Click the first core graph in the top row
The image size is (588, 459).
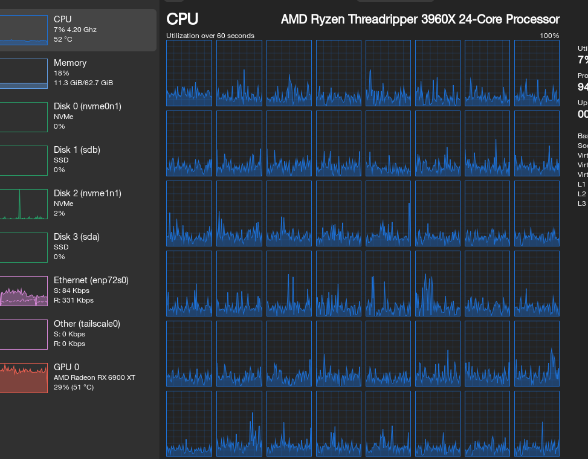(x=189, y=73)
